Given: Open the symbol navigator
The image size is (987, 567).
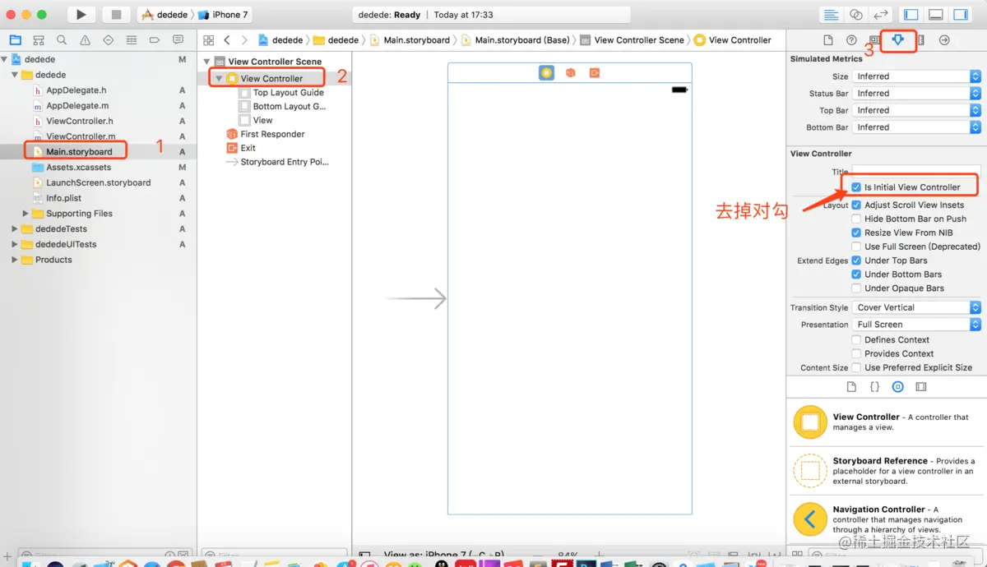Looking at the screenshot, I should point(38,39).
